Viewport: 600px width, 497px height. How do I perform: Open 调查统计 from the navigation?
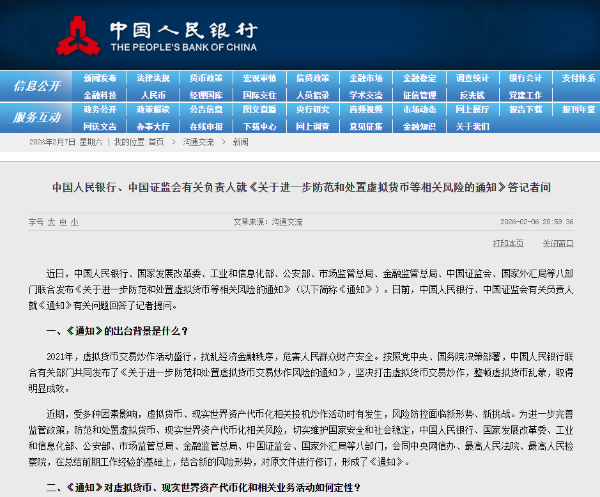[x=472, y=78]
